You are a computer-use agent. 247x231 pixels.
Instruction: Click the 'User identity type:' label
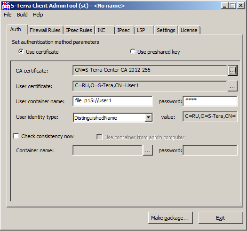coord(37,117)
